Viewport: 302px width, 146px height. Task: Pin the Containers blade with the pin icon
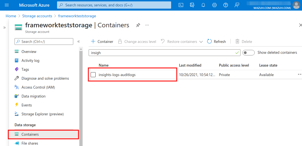[x=138, y=25]
